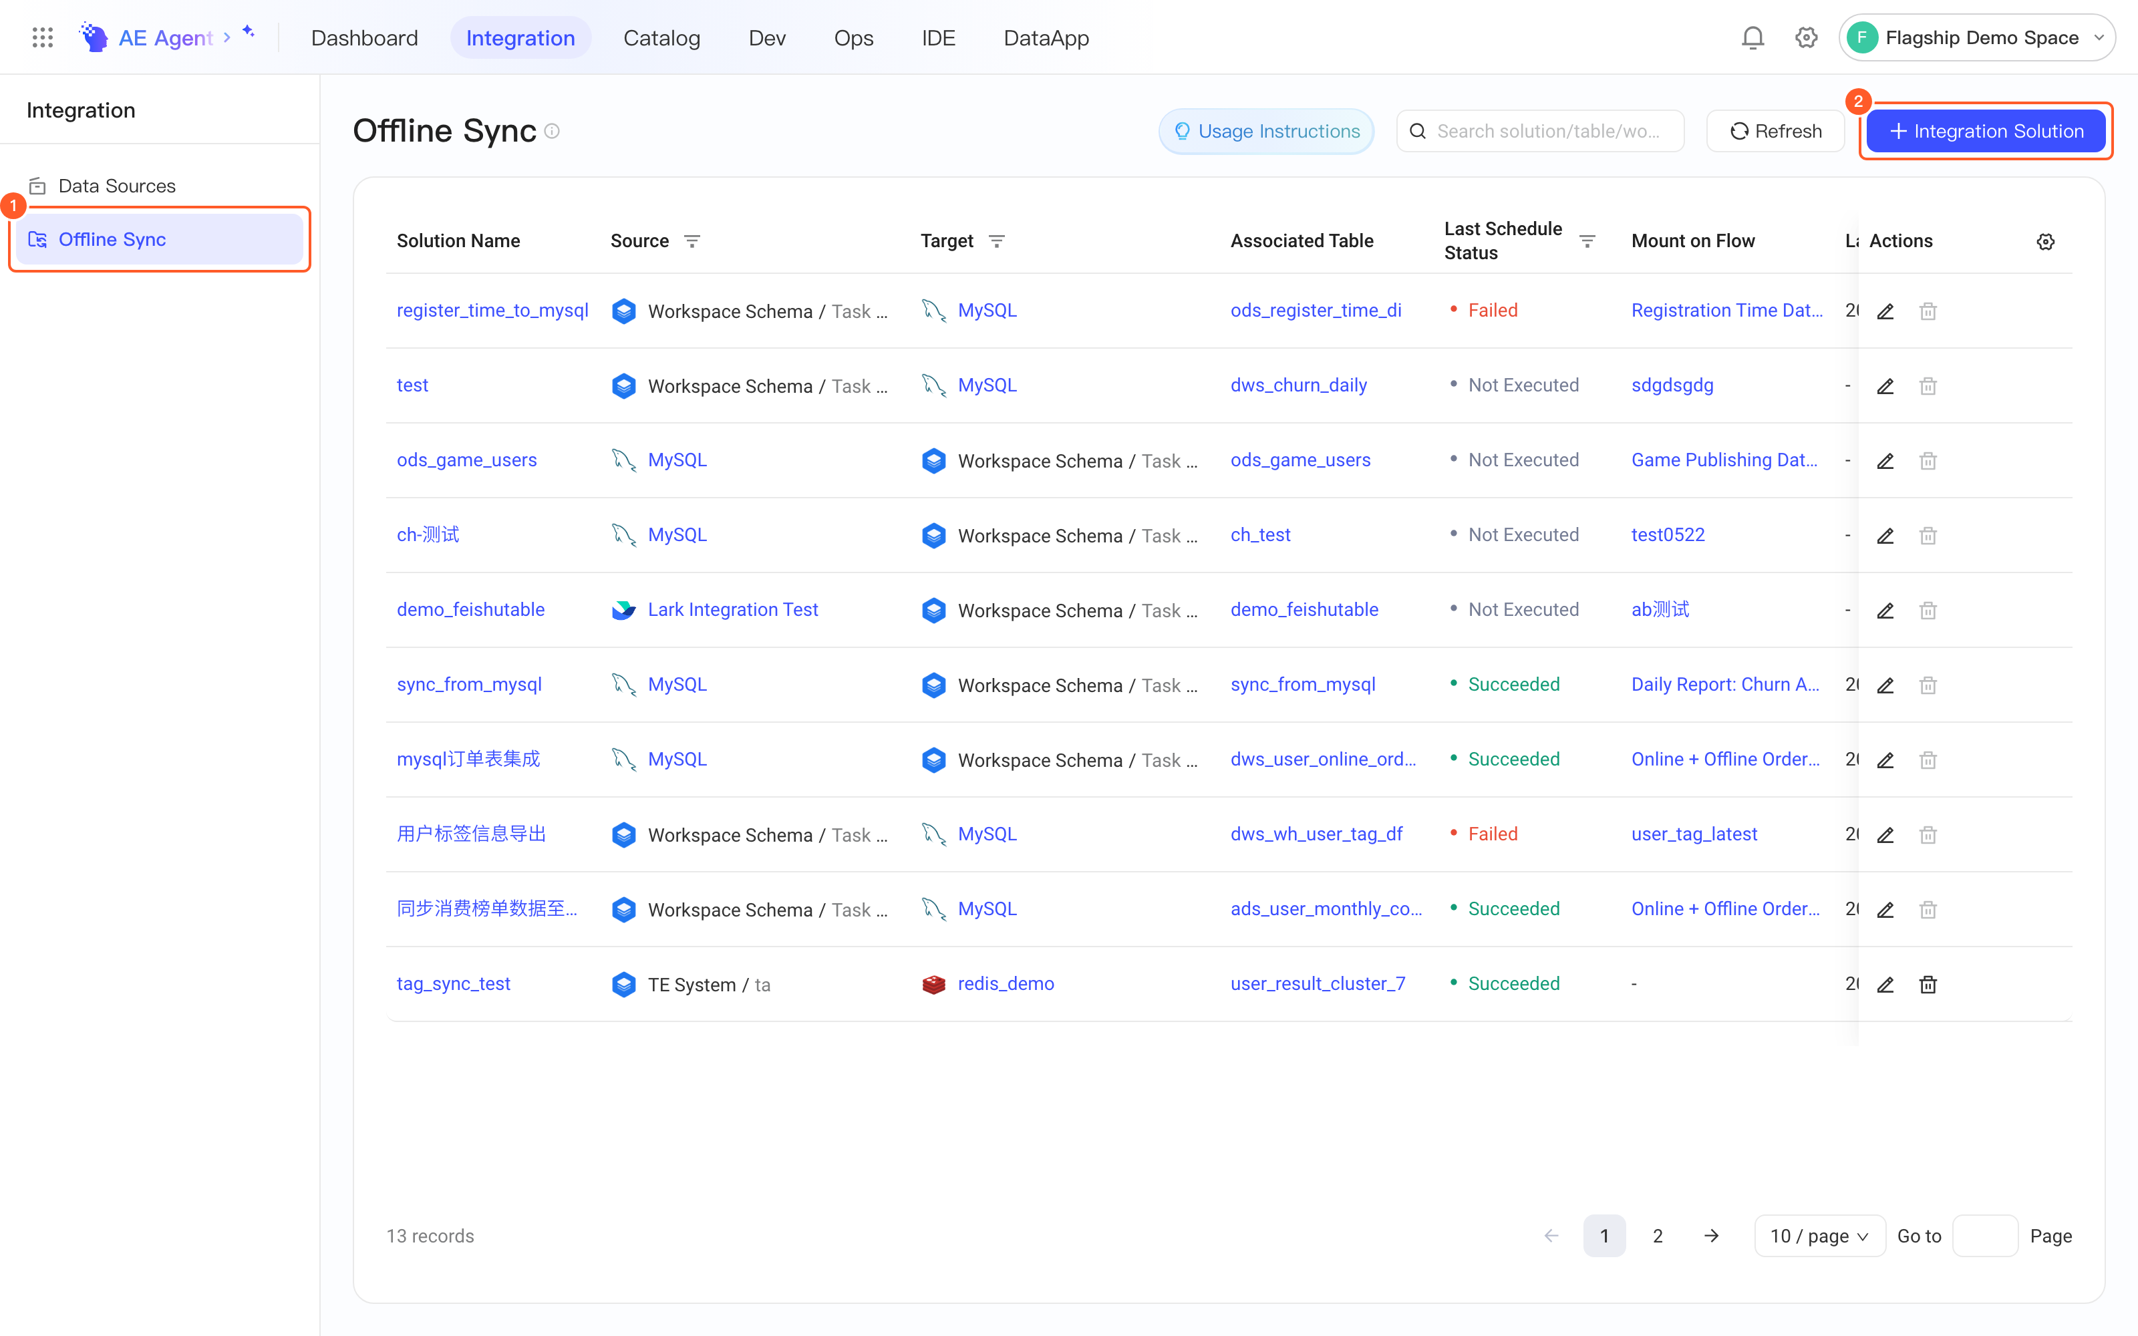Click the Integration Solution button
Viewport: 2138px width, 1336px height.
pyautogui.click(x=1985, y=131)
